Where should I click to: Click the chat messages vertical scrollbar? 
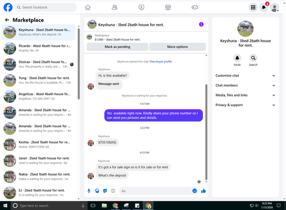(x=206, y=132)
